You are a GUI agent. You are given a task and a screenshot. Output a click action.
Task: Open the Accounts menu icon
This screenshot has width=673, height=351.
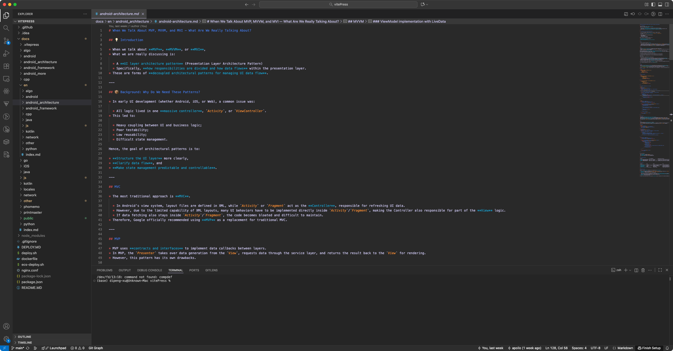click(6, 326)
